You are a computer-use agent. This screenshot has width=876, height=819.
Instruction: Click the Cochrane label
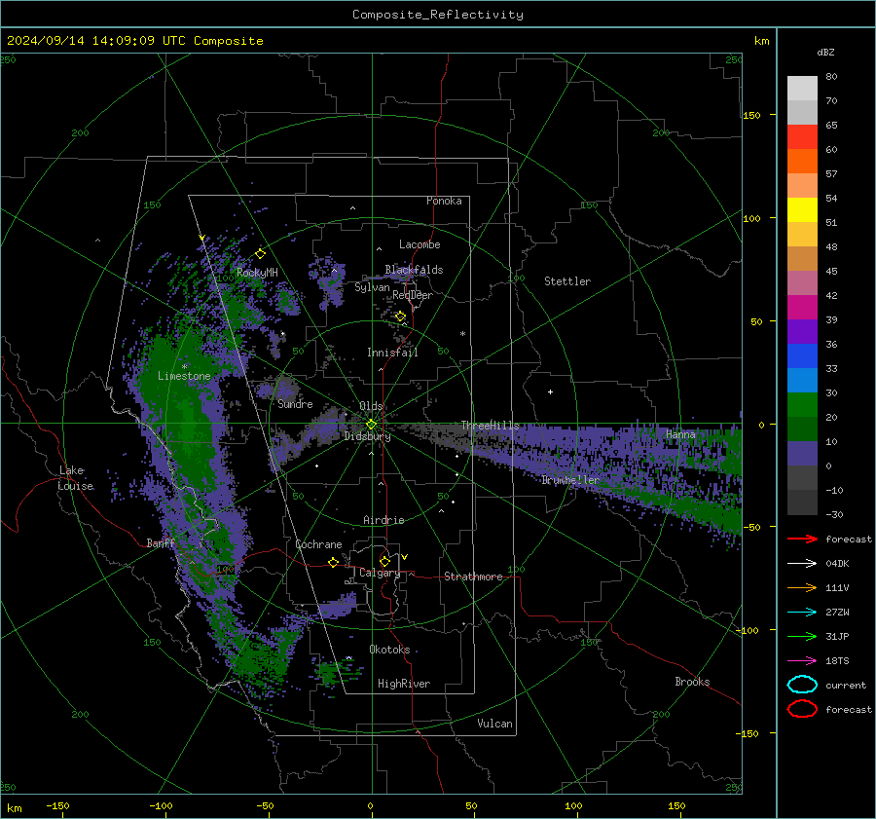(318, 544)
